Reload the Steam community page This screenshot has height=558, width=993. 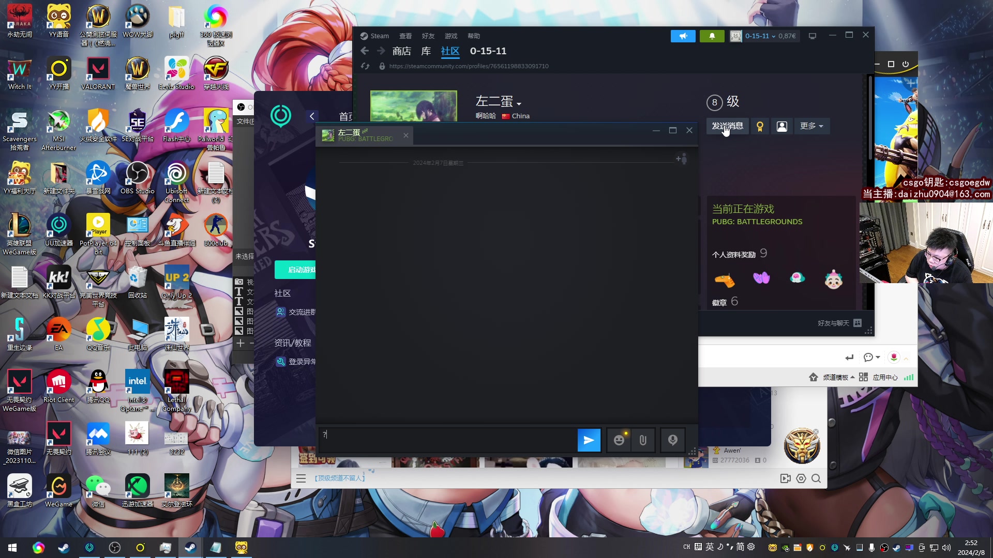(x=365, y=66)
